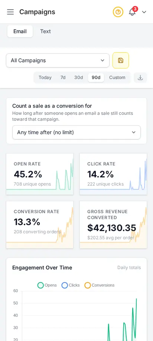Click the '708 unique opens' text

(x=32, y=184)
